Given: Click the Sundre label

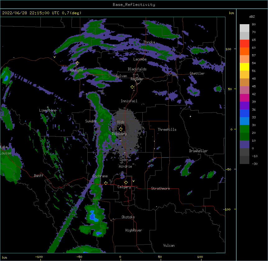Looking at the screenshot, I should [91, 121].
